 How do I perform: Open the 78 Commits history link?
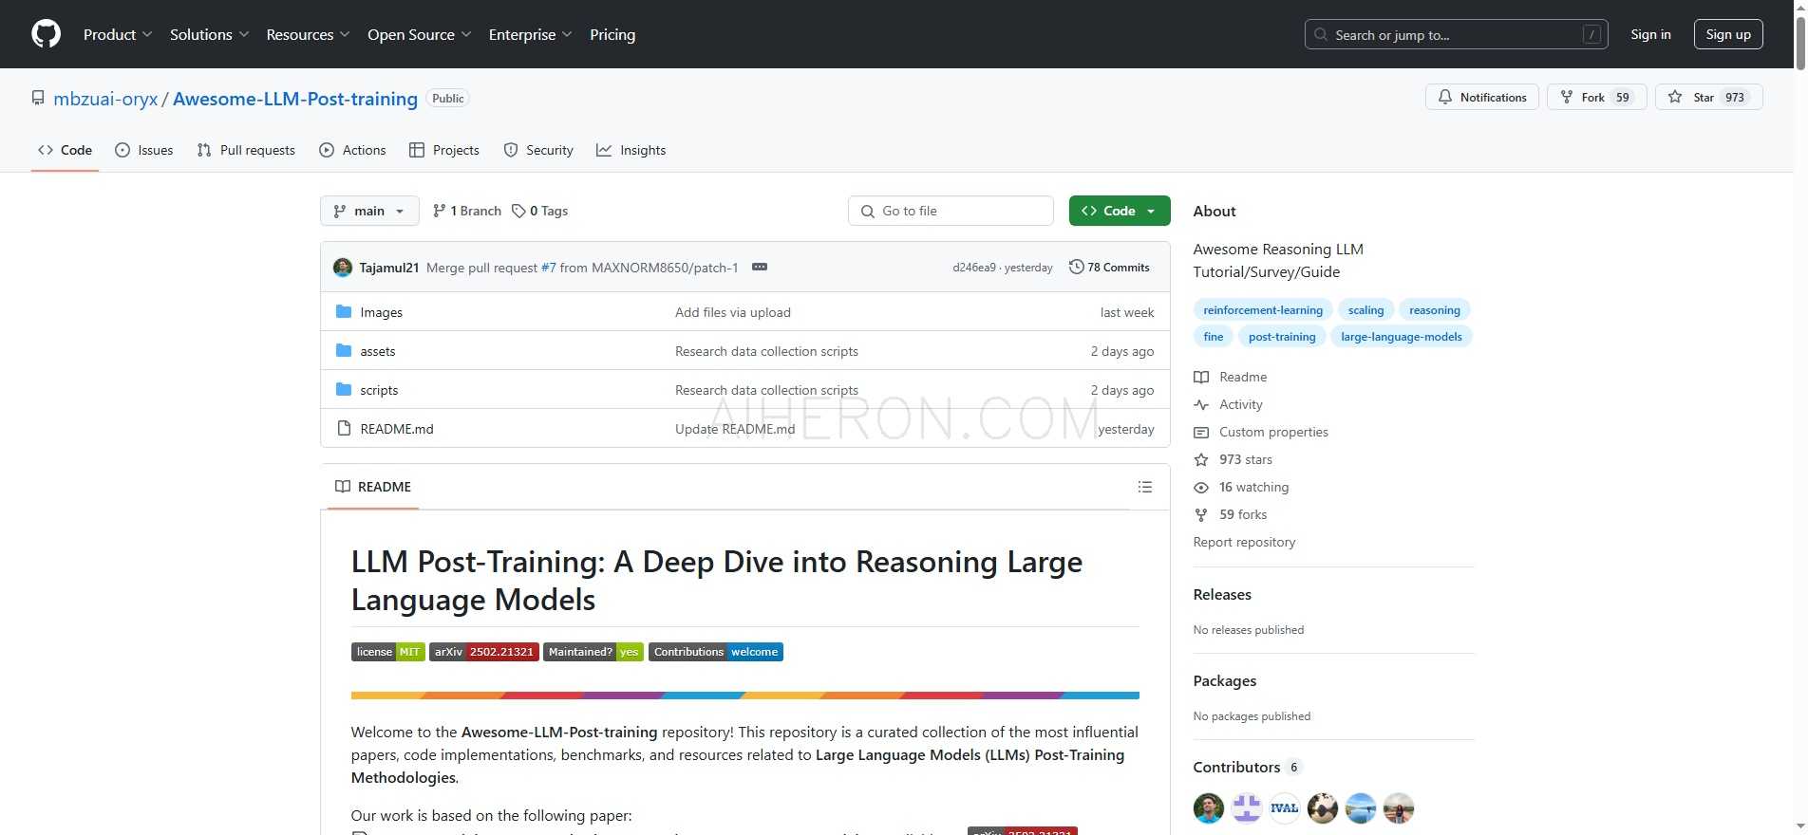[1109, 267]
